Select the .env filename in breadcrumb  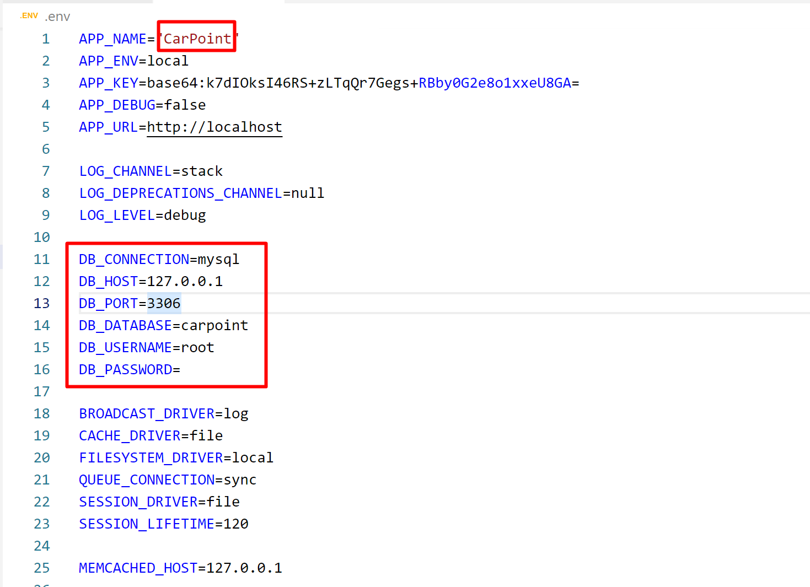tap(57, 17)
